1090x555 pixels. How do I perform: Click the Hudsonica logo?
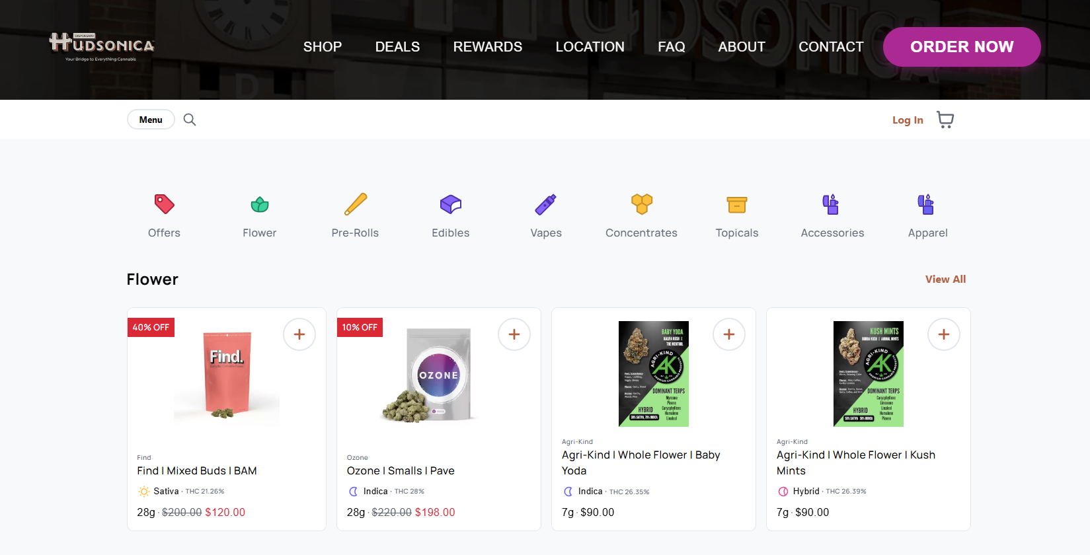[102, 46]
